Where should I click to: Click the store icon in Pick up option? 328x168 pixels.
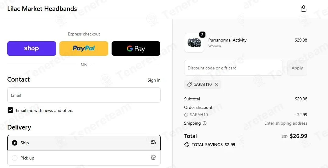[153, 158]
